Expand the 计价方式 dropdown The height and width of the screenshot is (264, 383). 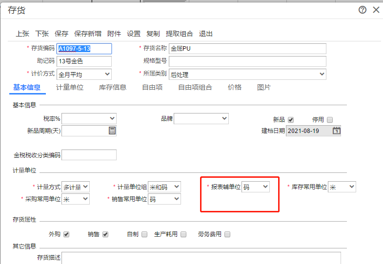click(x=84, y=74)
